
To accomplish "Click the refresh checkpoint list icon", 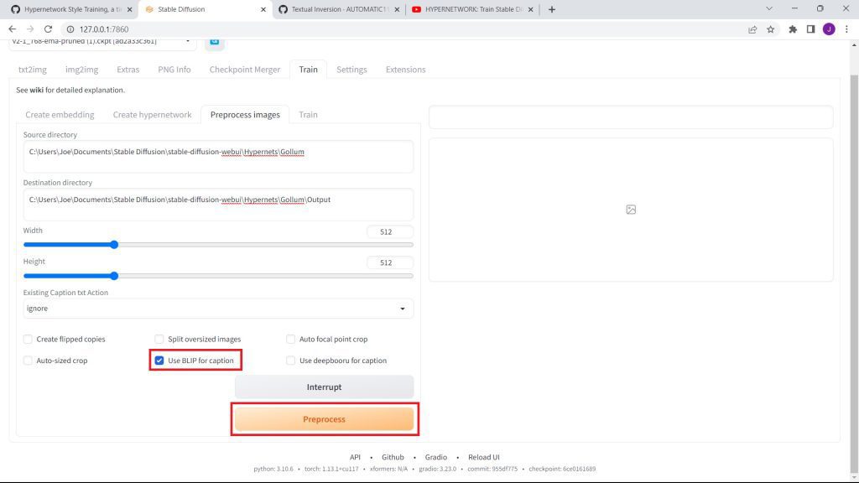I will point(214,40).
